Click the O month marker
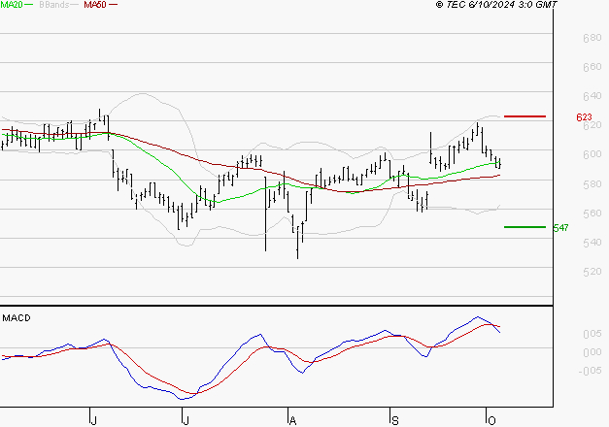 point(491,421)
